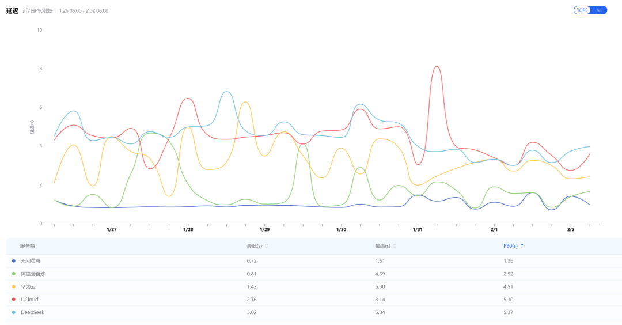
Task: Switch the view toggle to TOP5
Action: pos(582,10)
